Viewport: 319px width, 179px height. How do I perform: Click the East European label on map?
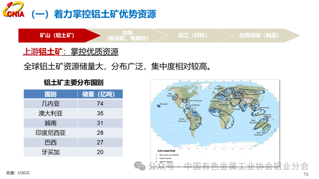(219, 87)
